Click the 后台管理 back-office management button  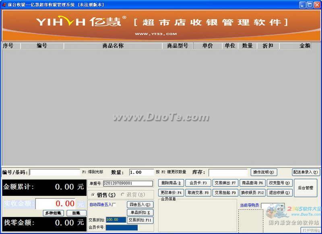(x=305, y=188)
